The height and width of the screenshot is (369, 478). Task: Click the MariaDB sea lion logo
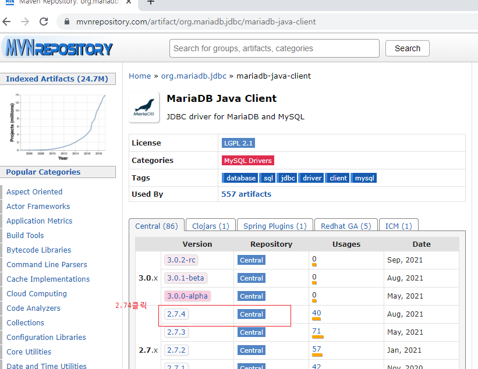click(x=144, y=107)
